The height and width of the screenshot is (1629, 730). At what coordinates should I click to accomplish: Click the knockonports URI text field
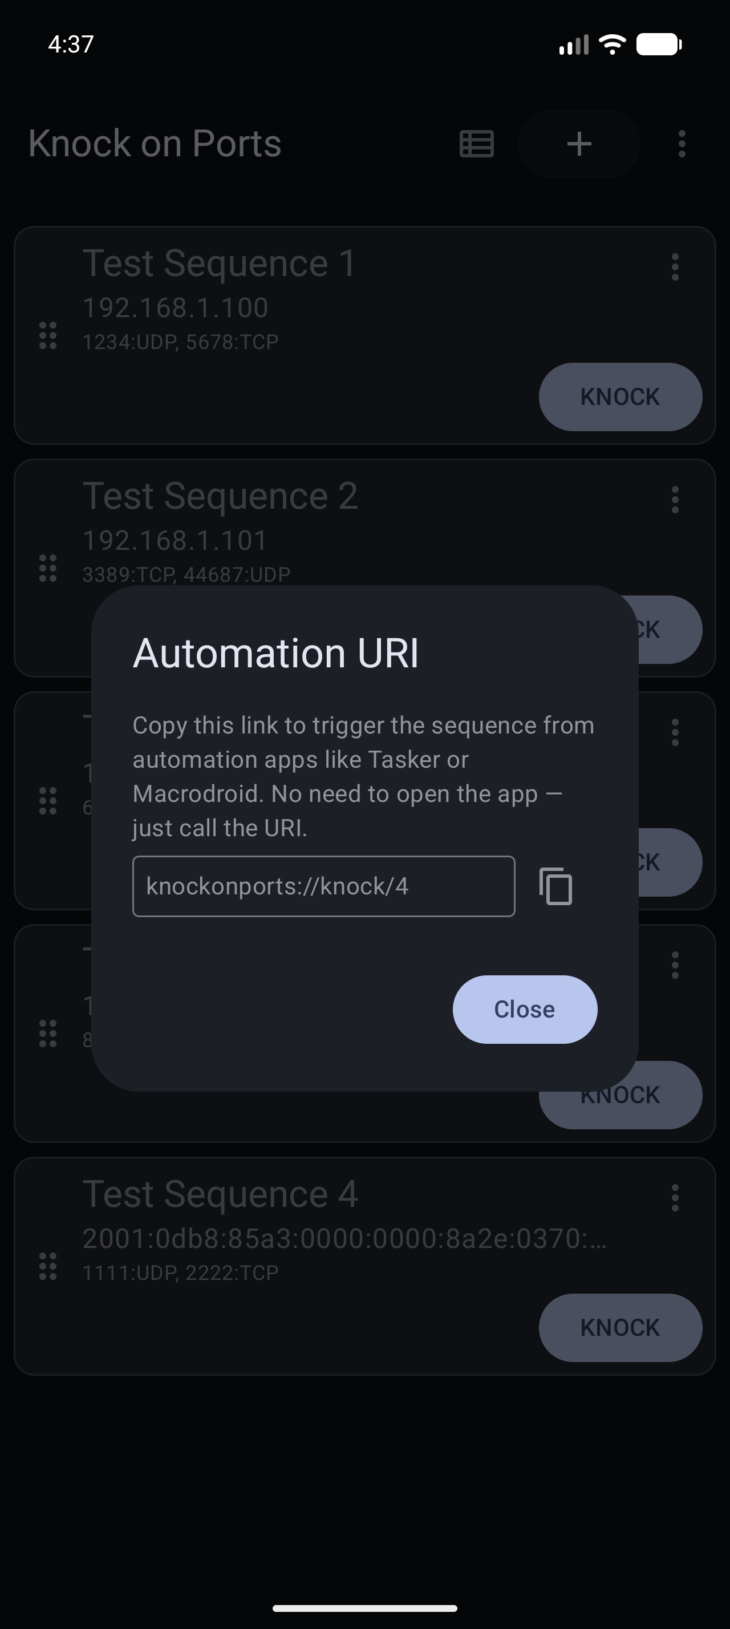coord(323,886)
